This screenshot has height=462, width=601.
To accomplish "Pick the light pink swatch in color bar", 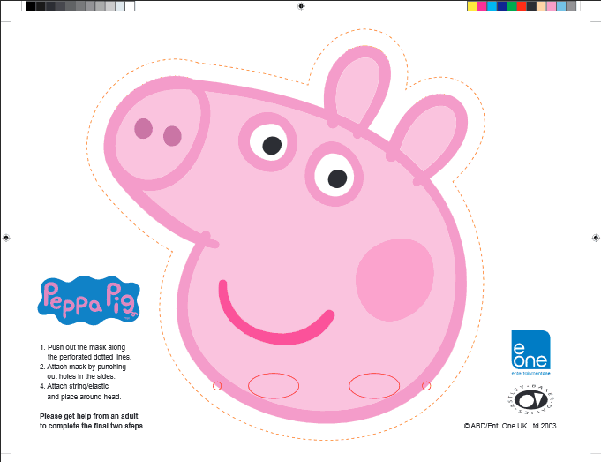I will [x=552, y=6].
